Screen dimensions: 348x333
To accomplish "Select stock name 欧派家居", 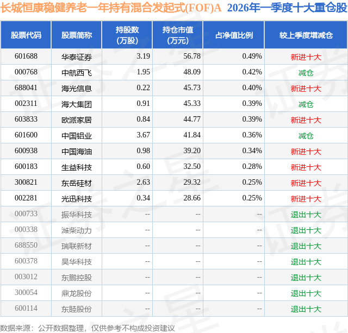I will pyautogui.click(x=77, y=120).
